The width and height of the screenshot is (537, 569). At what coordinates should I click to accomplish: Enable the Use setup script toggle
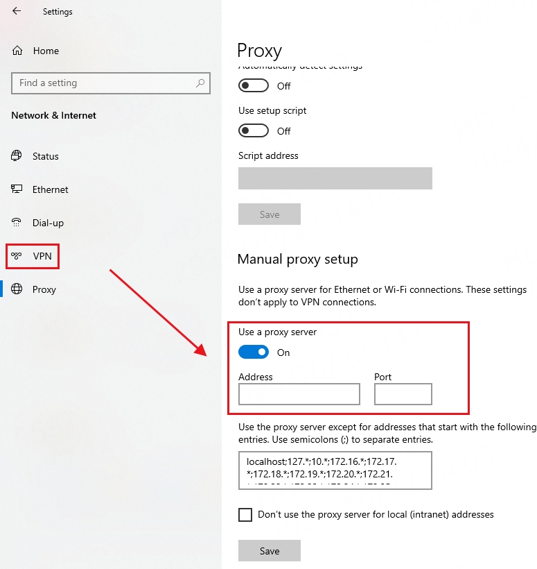(254, 130)
